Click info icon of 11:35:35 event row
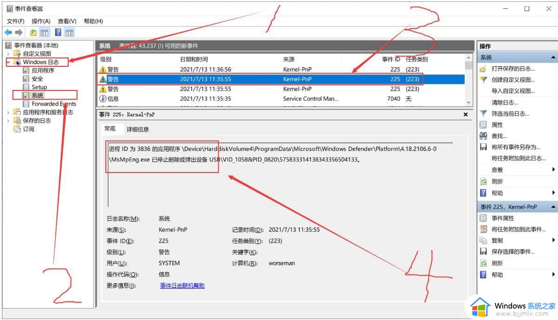Screen dimensions: 558x320 click(103, 99)
